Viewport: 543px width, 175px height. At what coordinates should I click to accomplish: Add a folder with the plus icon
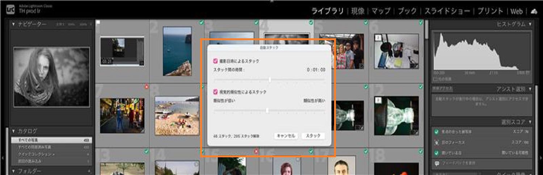point(89,171)
